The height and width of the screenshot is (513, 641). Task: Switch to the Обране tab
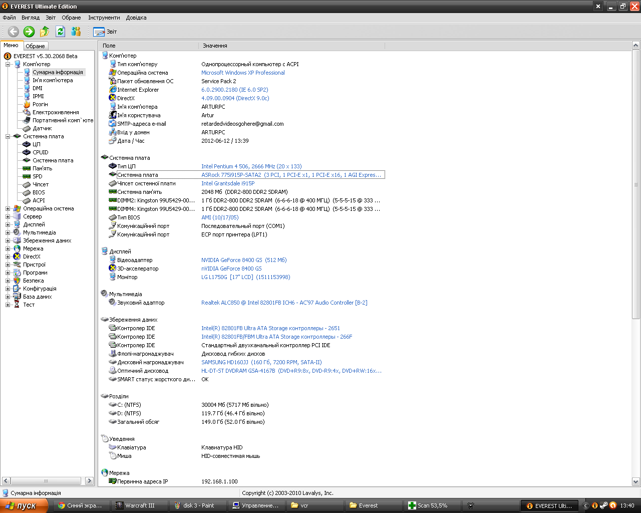(x=35, y=46)
